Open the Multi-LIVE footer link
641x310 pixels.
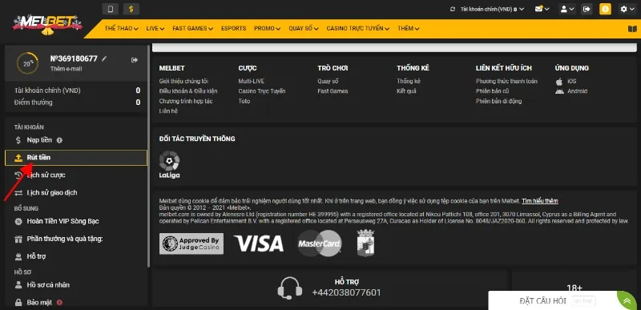point(252,81)
